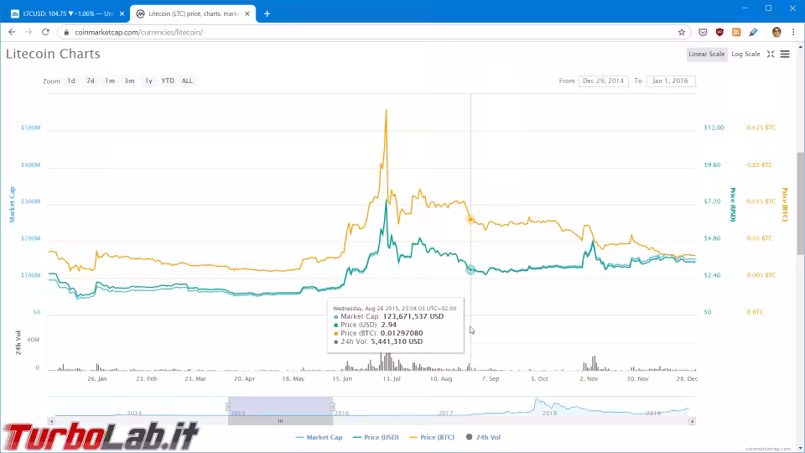Toggle 24h Vol series in legend
Screen dimensions: 805x453
point(483,437)
